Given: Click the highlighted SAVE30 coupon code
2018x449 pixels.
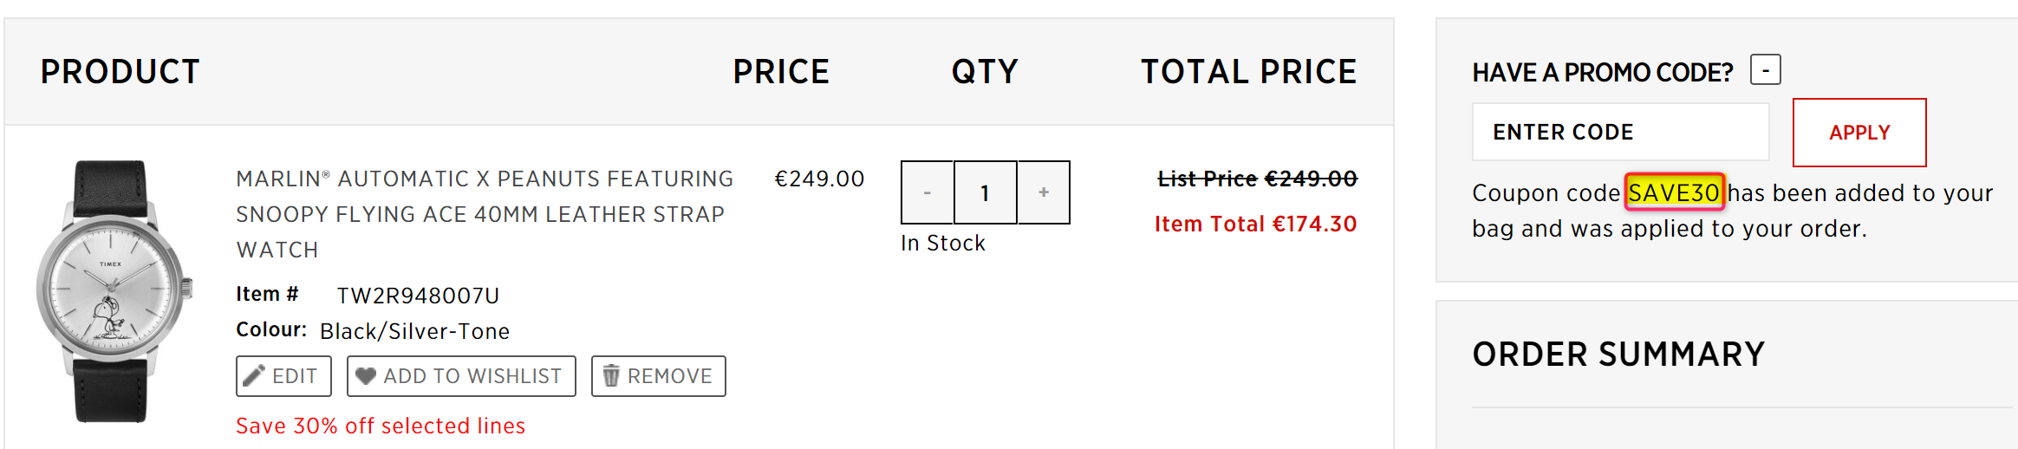Looking at the screenshot, I should pos(1674,192).
